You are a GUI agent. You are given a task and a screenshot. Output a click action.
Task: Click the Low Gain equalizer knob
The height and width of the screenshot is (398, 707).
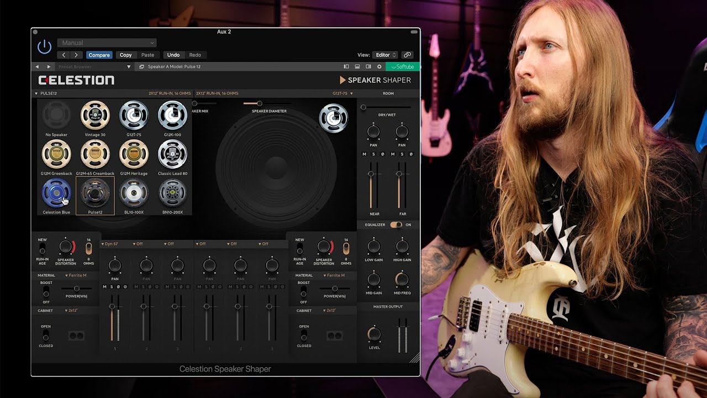tap(374, 246)
